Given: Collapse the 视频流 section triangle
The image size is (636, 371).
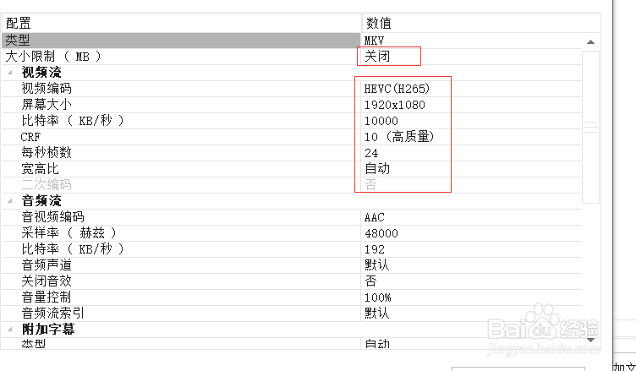Looking at the screenshot, I should (x=9, y=73).
